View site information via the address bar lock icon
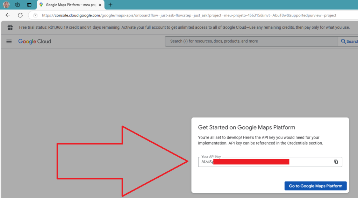Screen dimensions: 358x198 coord(35,15)
